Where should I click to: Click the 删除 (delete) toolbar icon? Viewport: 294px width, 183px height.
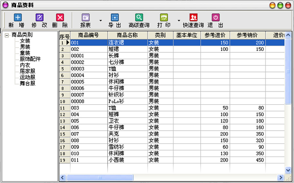[60, 18]
